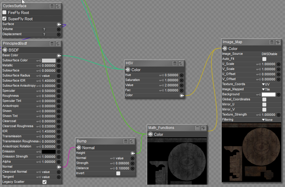Toggle the CyclesSurface node preview icon
The width and height of the screenshot is (285, 187).
(58, 6)
